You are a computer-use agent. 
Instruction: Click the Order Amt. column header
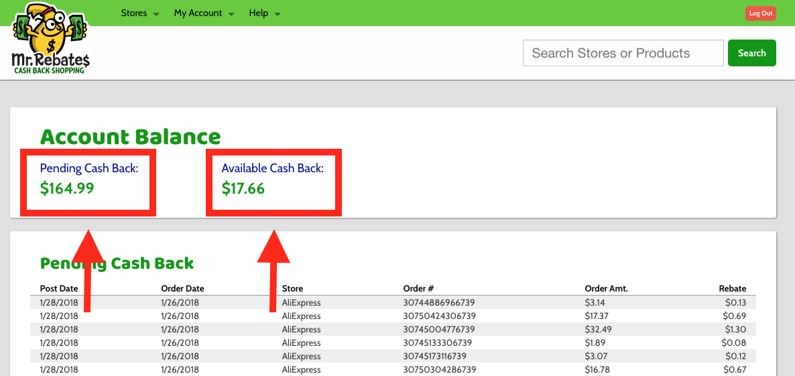(606, 289)
